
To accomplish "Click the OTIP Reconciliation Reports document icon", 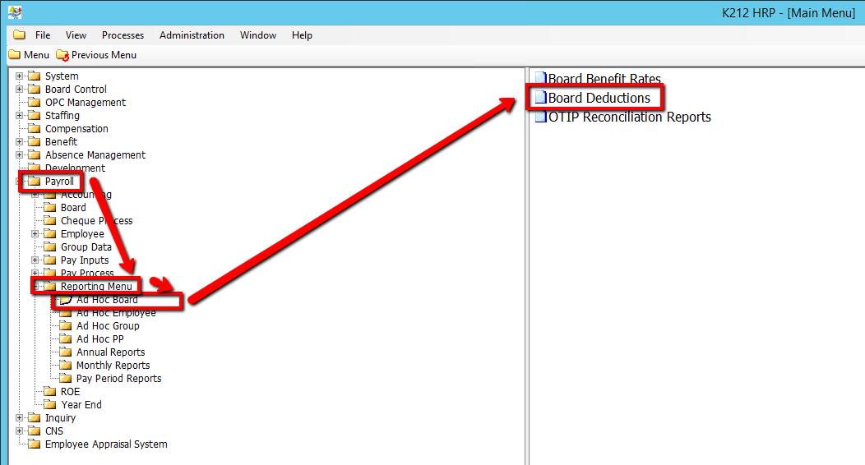I will [540, 117].
